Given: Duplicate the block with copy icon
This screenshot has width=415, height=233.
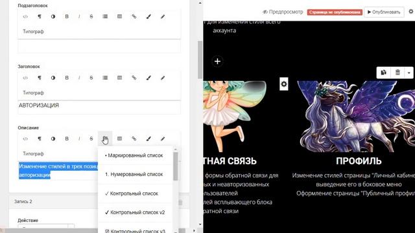Looking at the screenshot, I should click(x=383, y=72).
